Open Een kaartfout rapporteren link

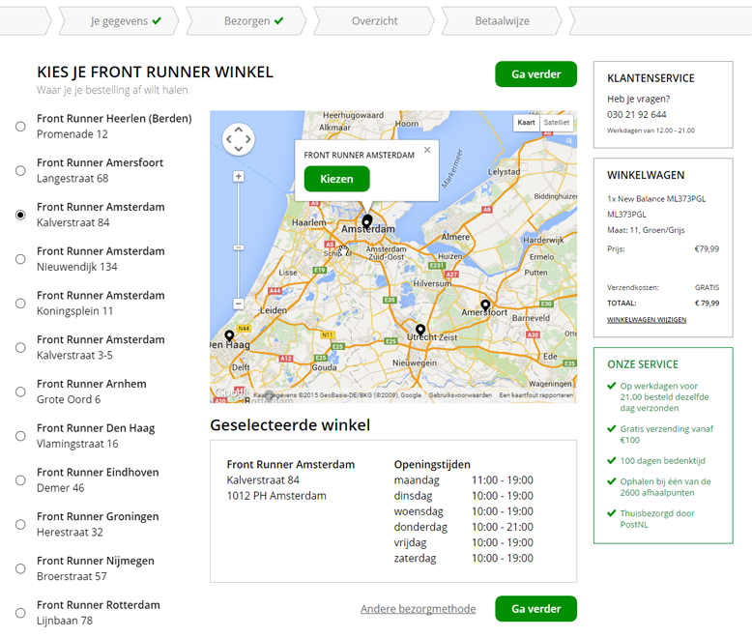[x=536, y=395]
